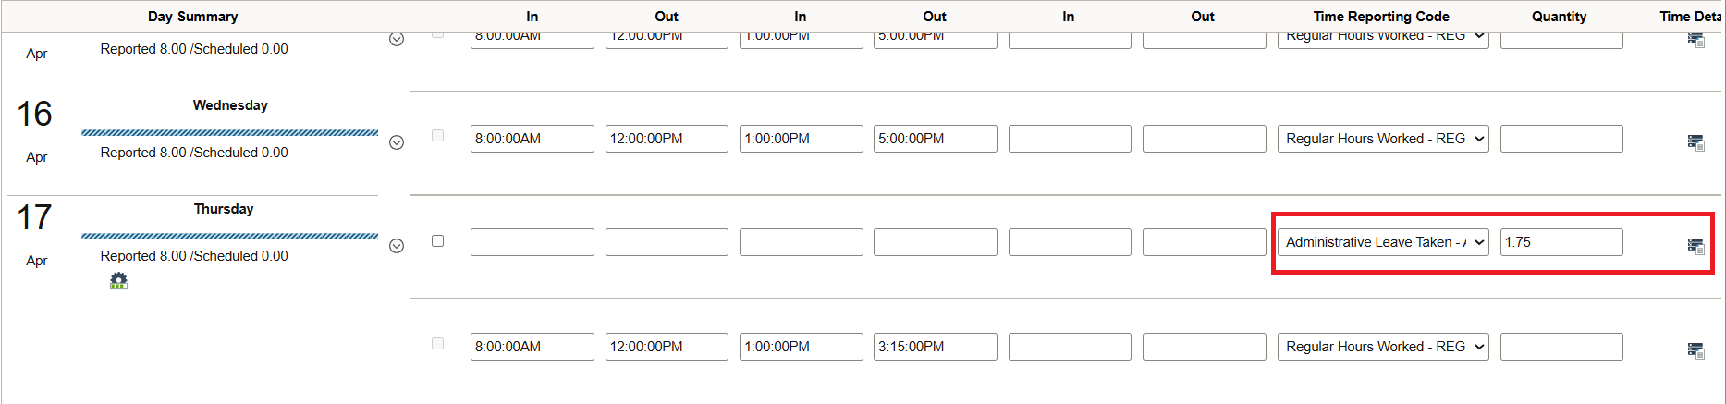
Task: Open Administrative Leave Taken reporting code dropdown
Action: (x=1383, y=242)
